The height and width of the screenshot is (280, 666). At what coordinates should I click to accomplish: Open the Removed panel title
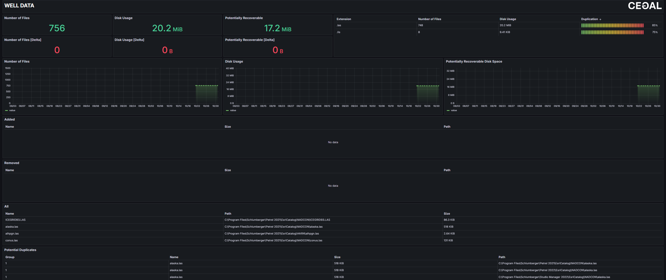12,163
